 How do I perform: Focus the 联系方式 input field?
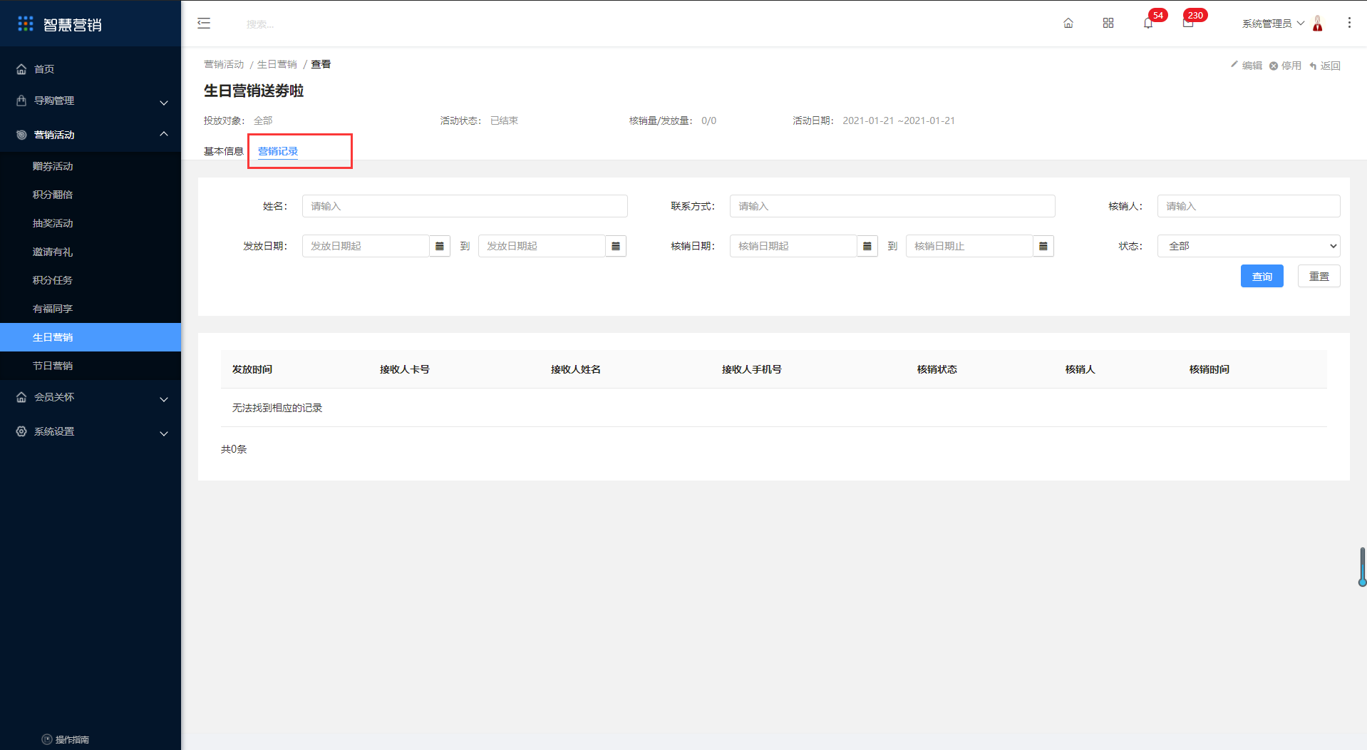(892, 206)
